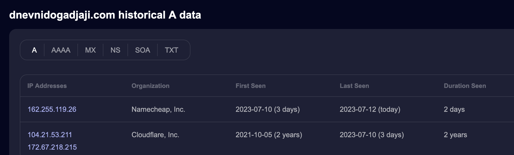514x155 pixels.
Task: Click the dnevnidogadjaji.com historical A data heading
Action: click(105, 15)
